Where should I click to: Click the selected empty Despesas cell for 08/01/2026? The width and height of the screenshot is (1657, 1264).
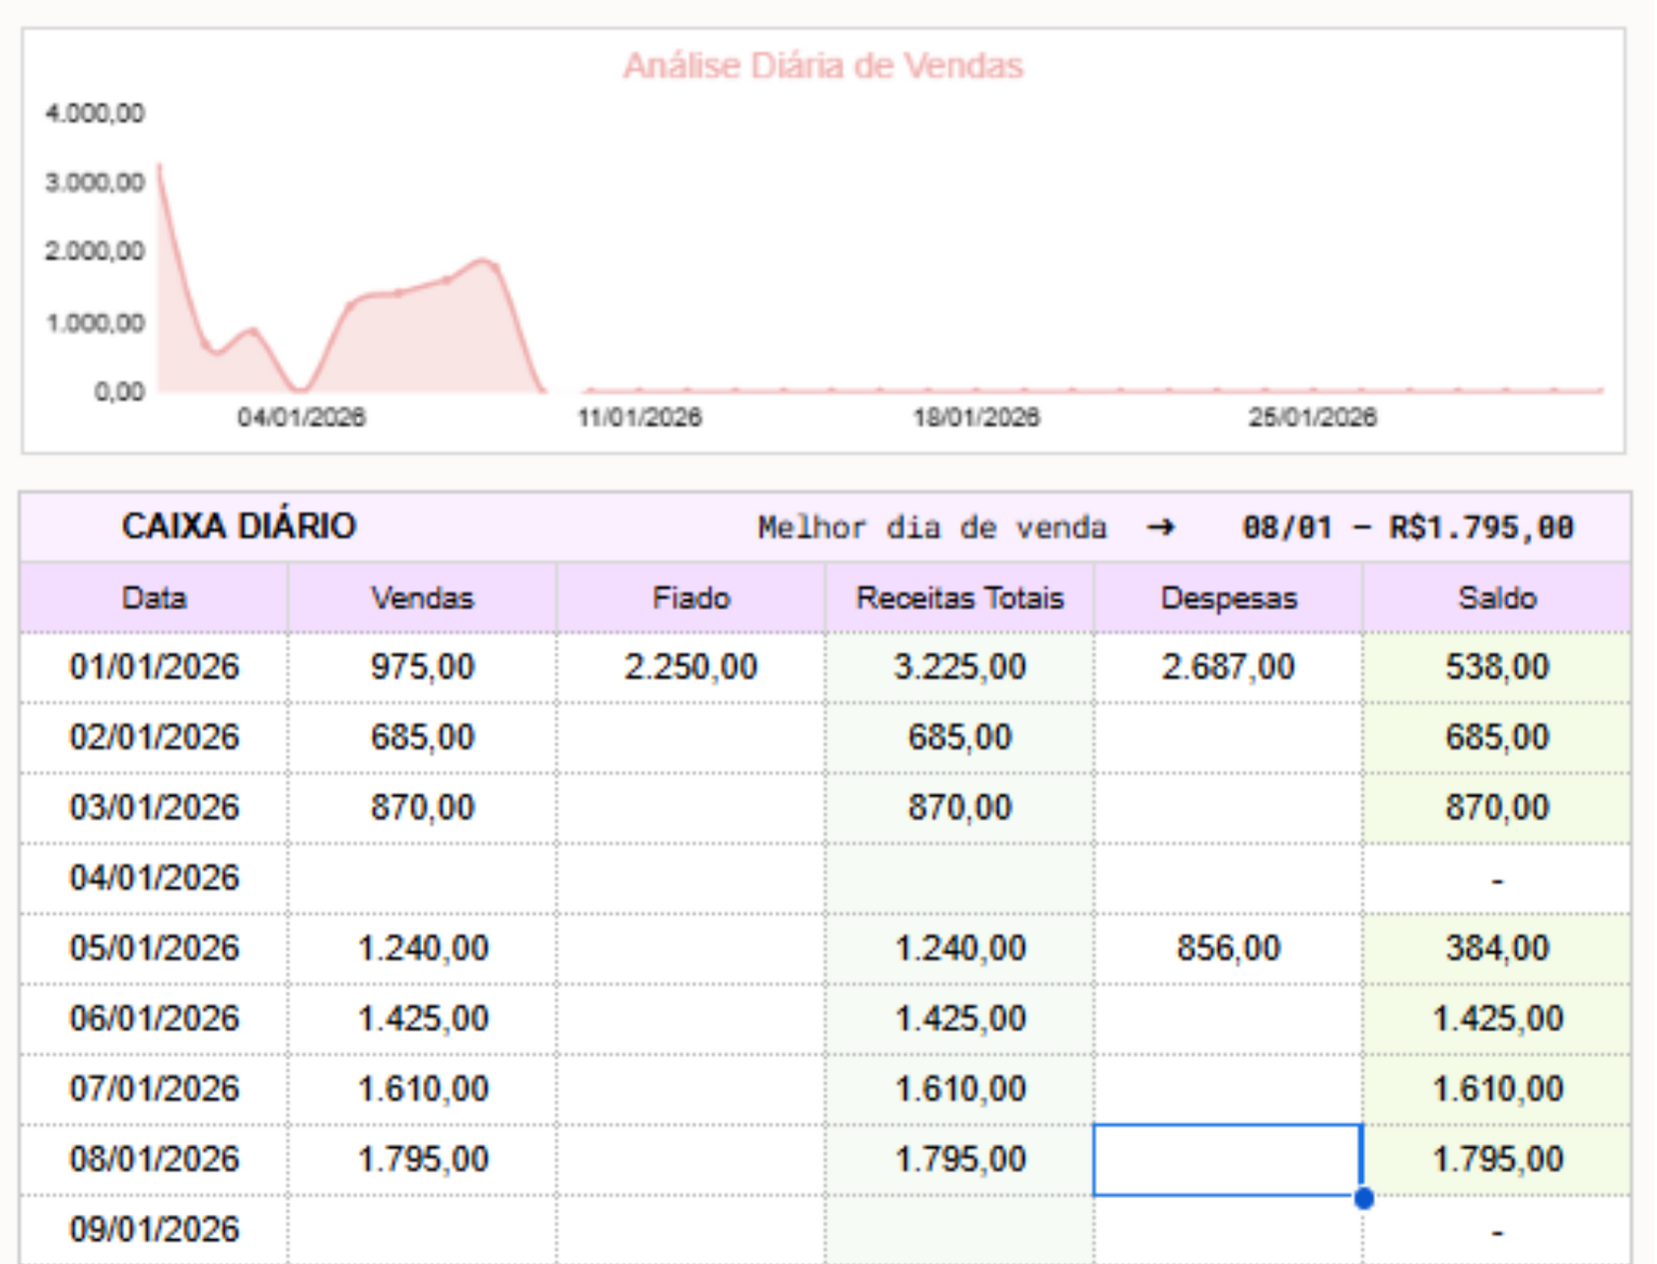[1228, 1159]
